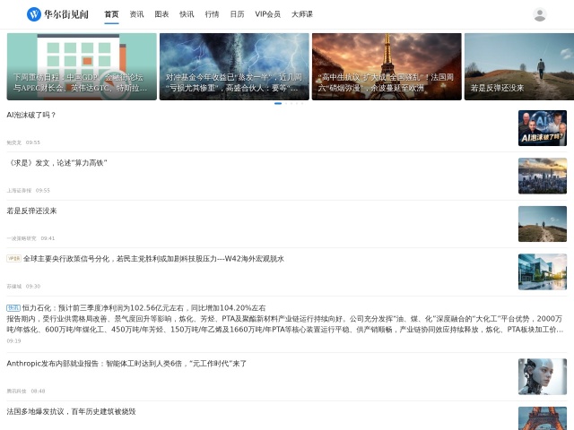Click author 一凌策略研究 under 若是反弹还没来
Viewport: 574px width, 430px height.
coord(22,238)
